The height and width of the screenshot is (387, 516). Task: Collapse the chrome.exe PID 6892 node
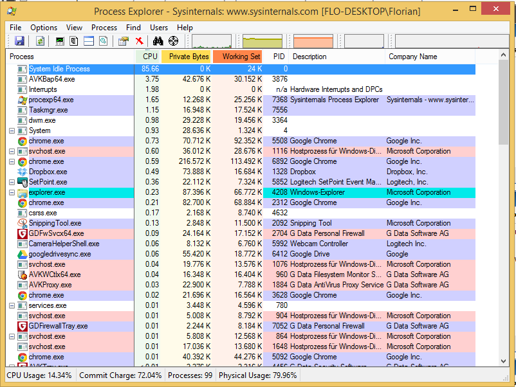pyautogui.click(x=12, y=162)
